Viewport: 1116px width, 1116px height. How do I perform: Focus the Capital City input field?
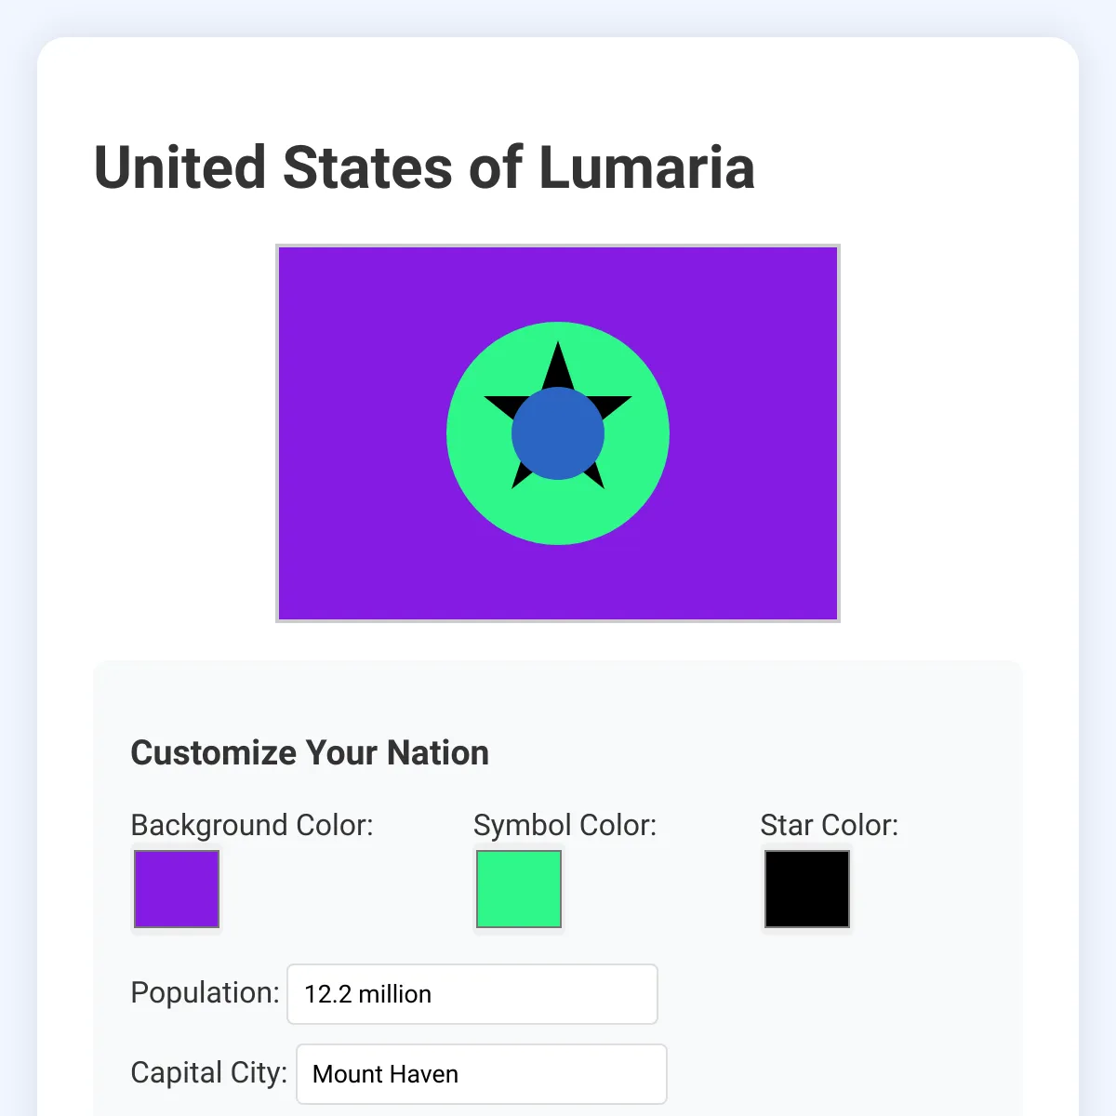point(482,1074)
